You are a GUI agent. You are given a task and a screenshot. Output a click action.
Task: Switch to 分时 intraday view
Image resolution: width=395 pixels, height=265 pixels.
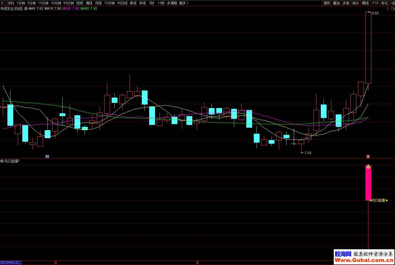coord(11,3)
